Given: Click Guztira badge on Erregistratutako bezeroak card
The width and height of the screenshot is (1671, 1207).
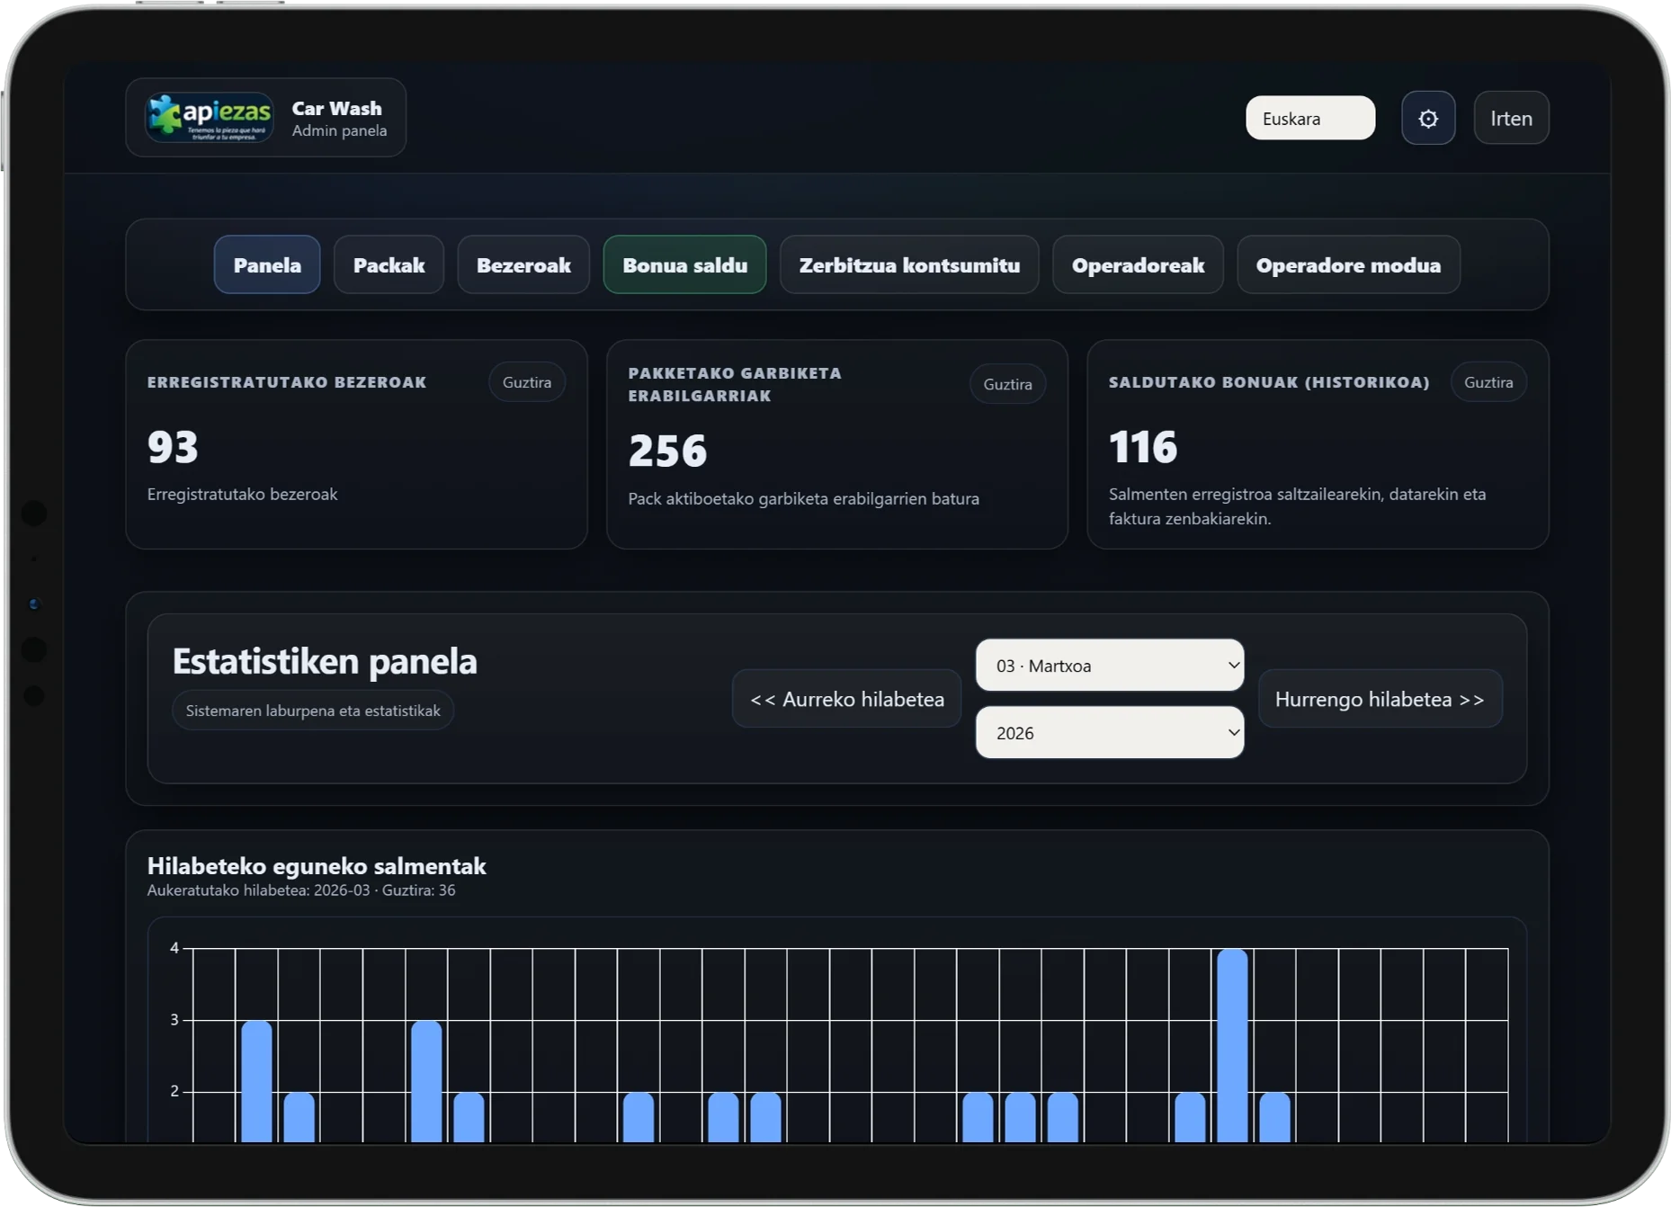Looking at the screenshot, I should click(x=527, y=382).
